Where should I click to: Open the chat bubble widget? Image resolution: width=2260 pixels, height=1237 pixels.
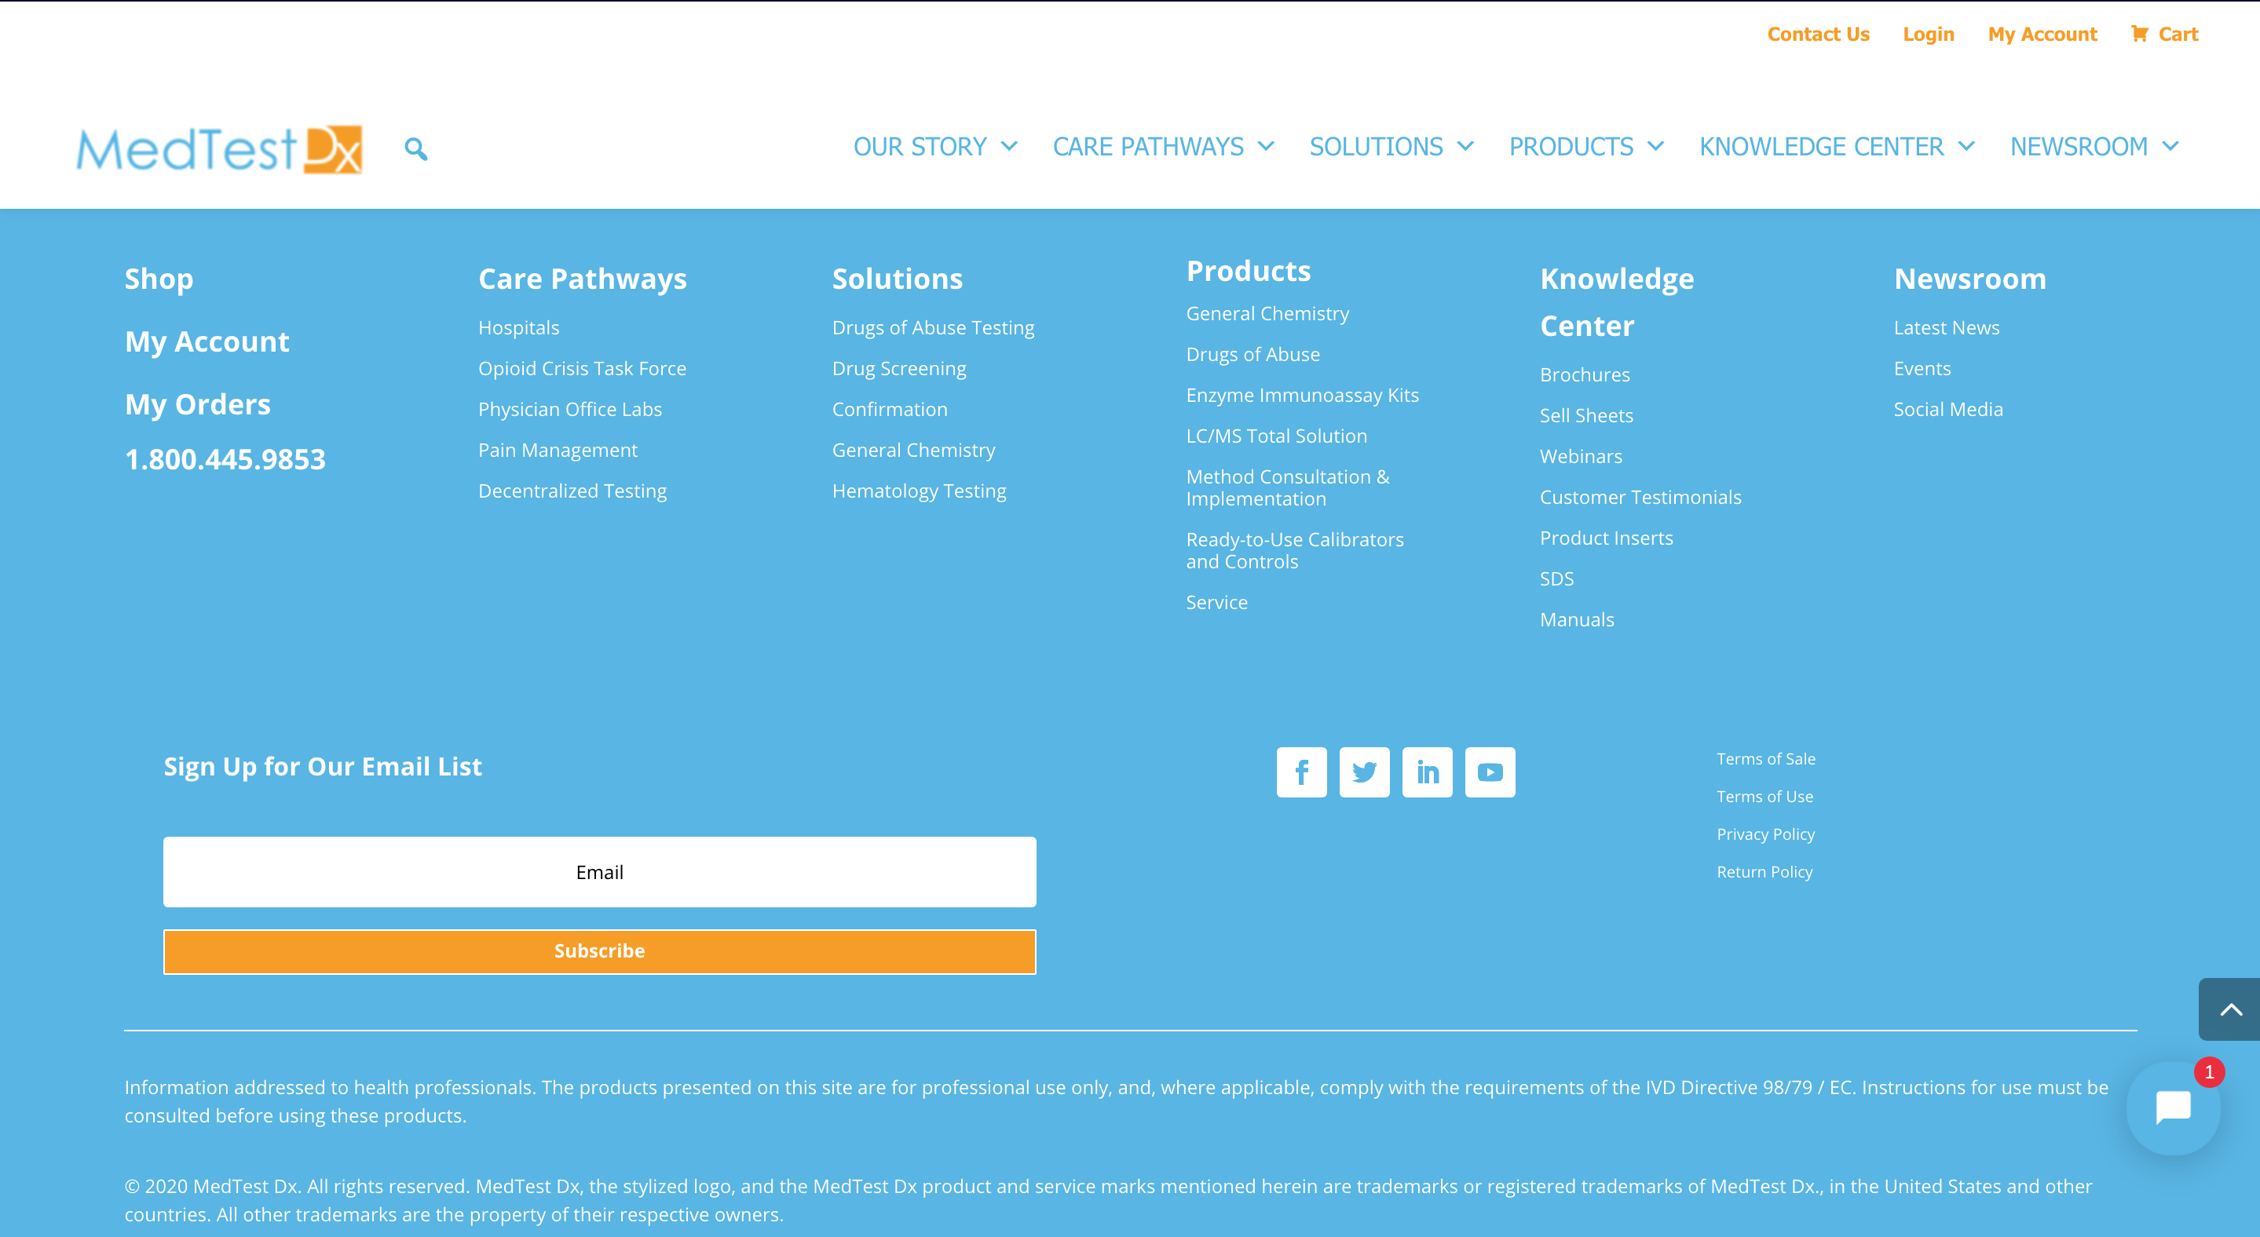tap(2173, 1108)
